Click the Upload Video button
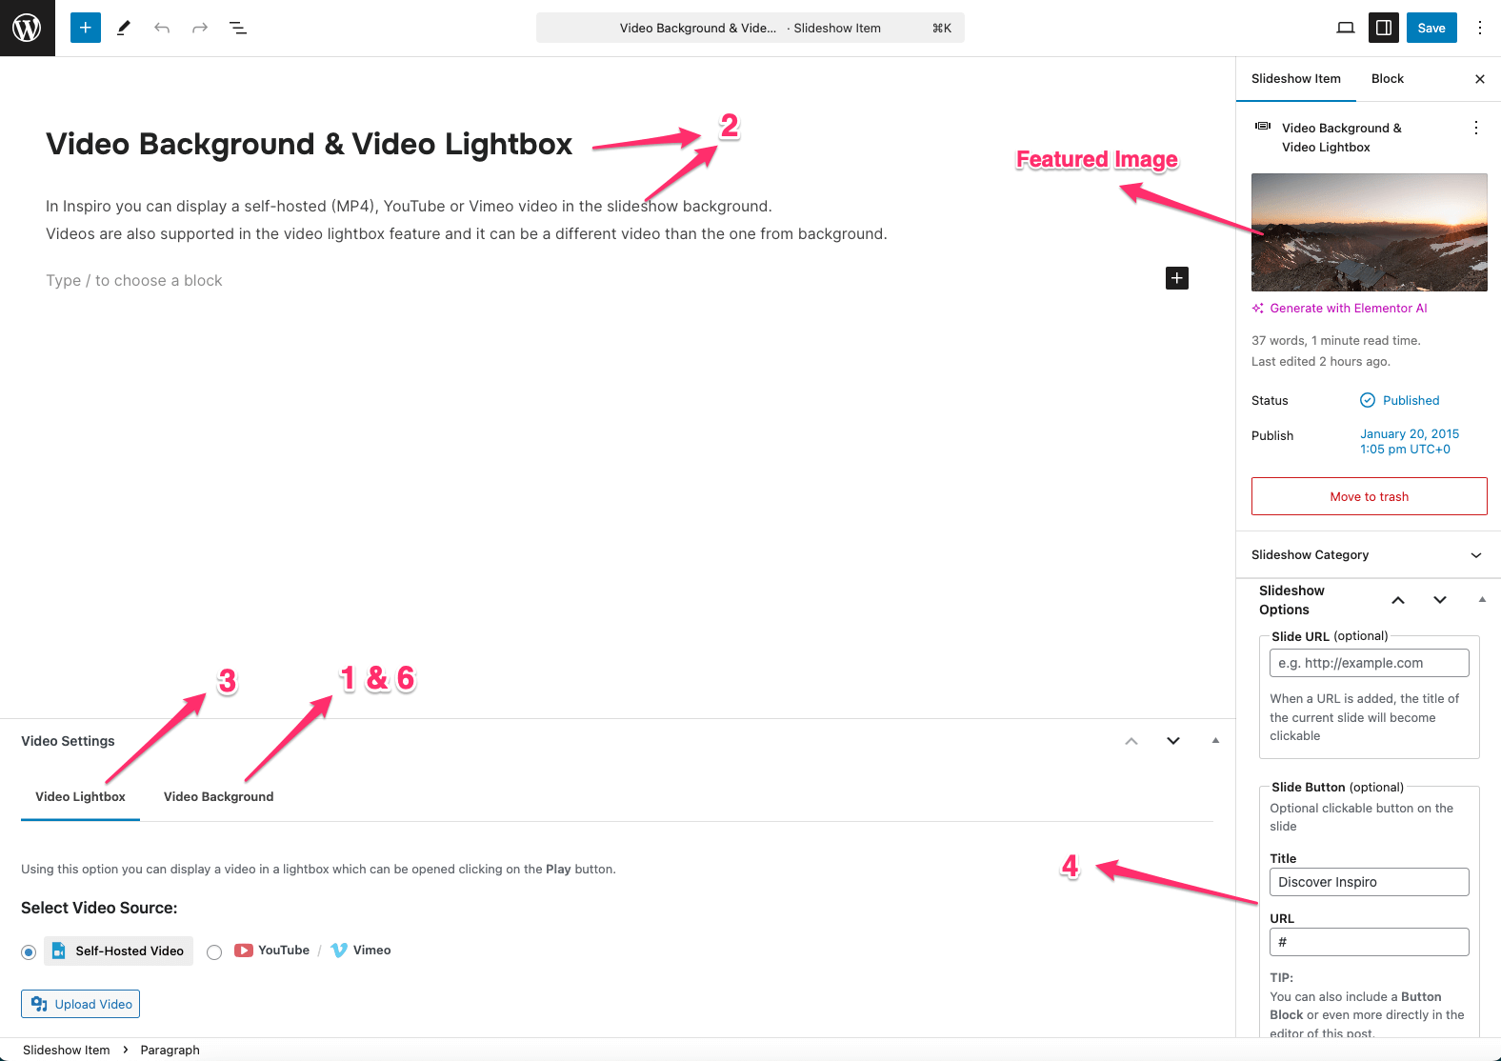This screenshot has height=1061, width=1501. [x=81, y=1004]
